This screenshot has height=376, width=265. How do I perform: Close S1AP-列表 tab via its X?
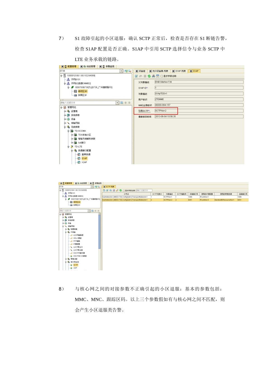coord(174,71)
